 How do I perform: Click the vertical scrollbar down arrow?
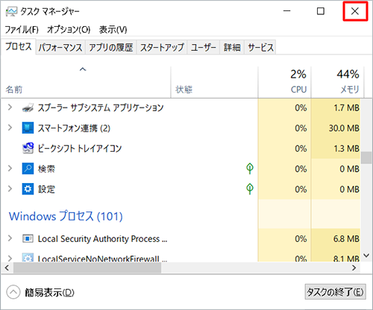[366, 255]
